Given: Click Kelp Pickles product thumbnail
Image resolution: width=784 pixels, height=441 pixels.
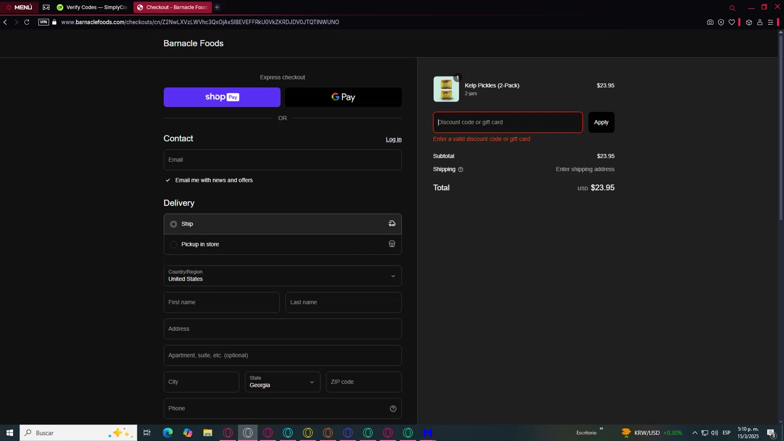Looking at the screenshot, I should coord(446,89).
